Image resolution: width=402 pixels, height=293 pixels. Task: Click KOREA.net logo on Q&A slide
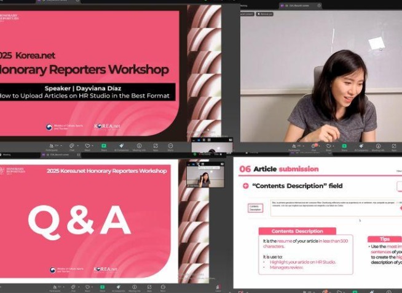point(105,269)
